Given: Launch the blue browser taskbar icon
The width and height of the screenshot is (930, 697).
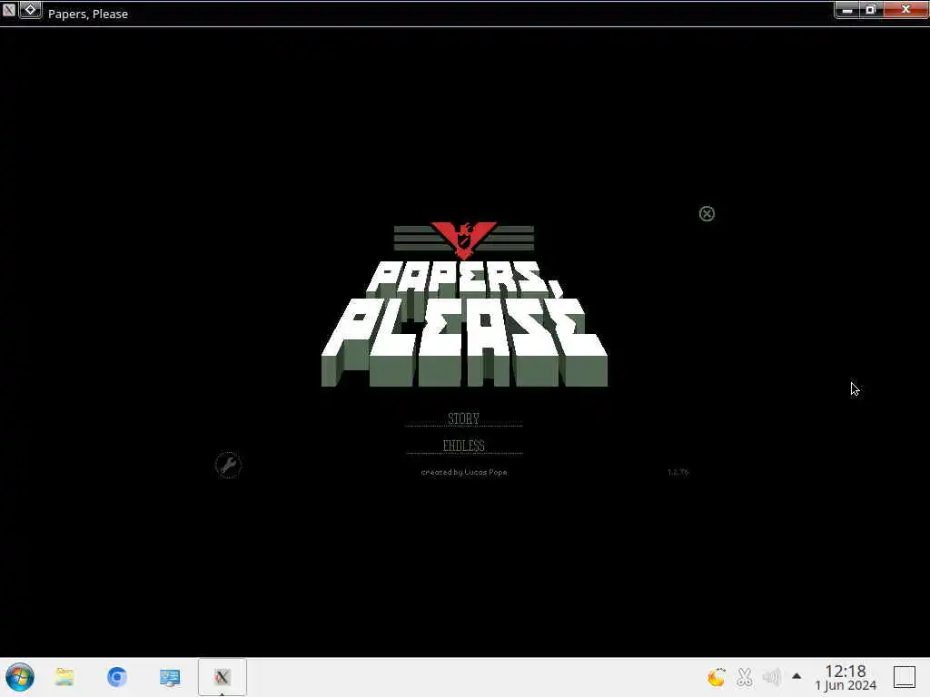Looking at the screenshot, I should pos(117,677).
